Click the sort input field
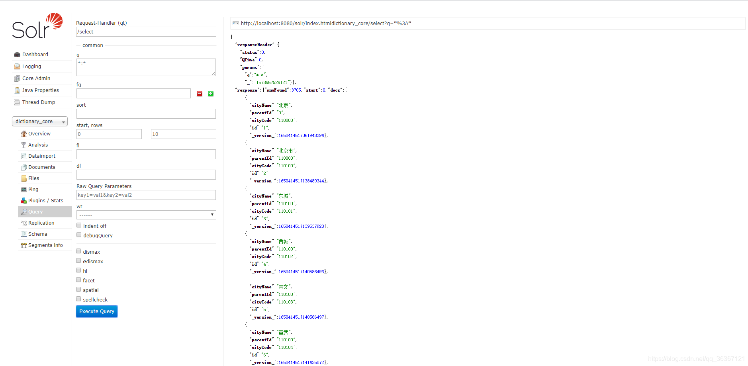 pyautogui.click(x=146, y=114)
